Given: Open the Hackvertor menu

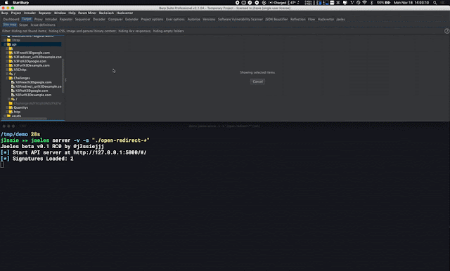Looking at the screenshot, I should coord(125,13).
